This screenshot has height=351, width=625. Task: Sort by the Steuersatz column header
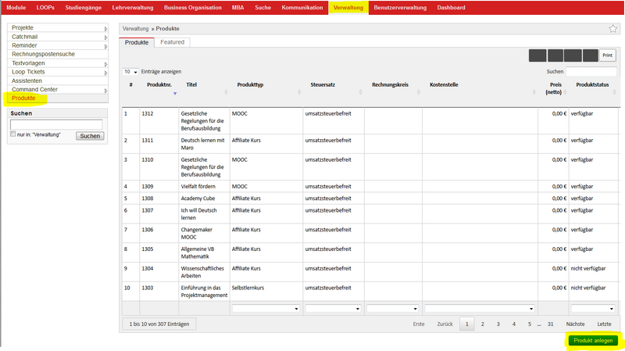(323, 84)
